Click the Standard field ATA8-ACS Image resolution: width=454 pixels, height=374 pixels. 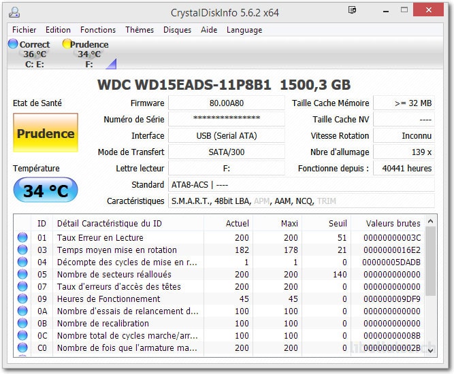pos(302,184)
